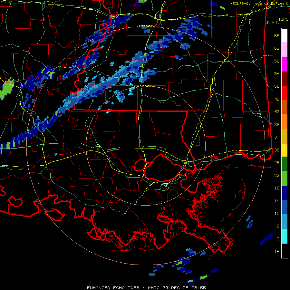Click the light blue 10 K FT legend swatch
This screenshot has height=290, width=290.
pos(285,222)
